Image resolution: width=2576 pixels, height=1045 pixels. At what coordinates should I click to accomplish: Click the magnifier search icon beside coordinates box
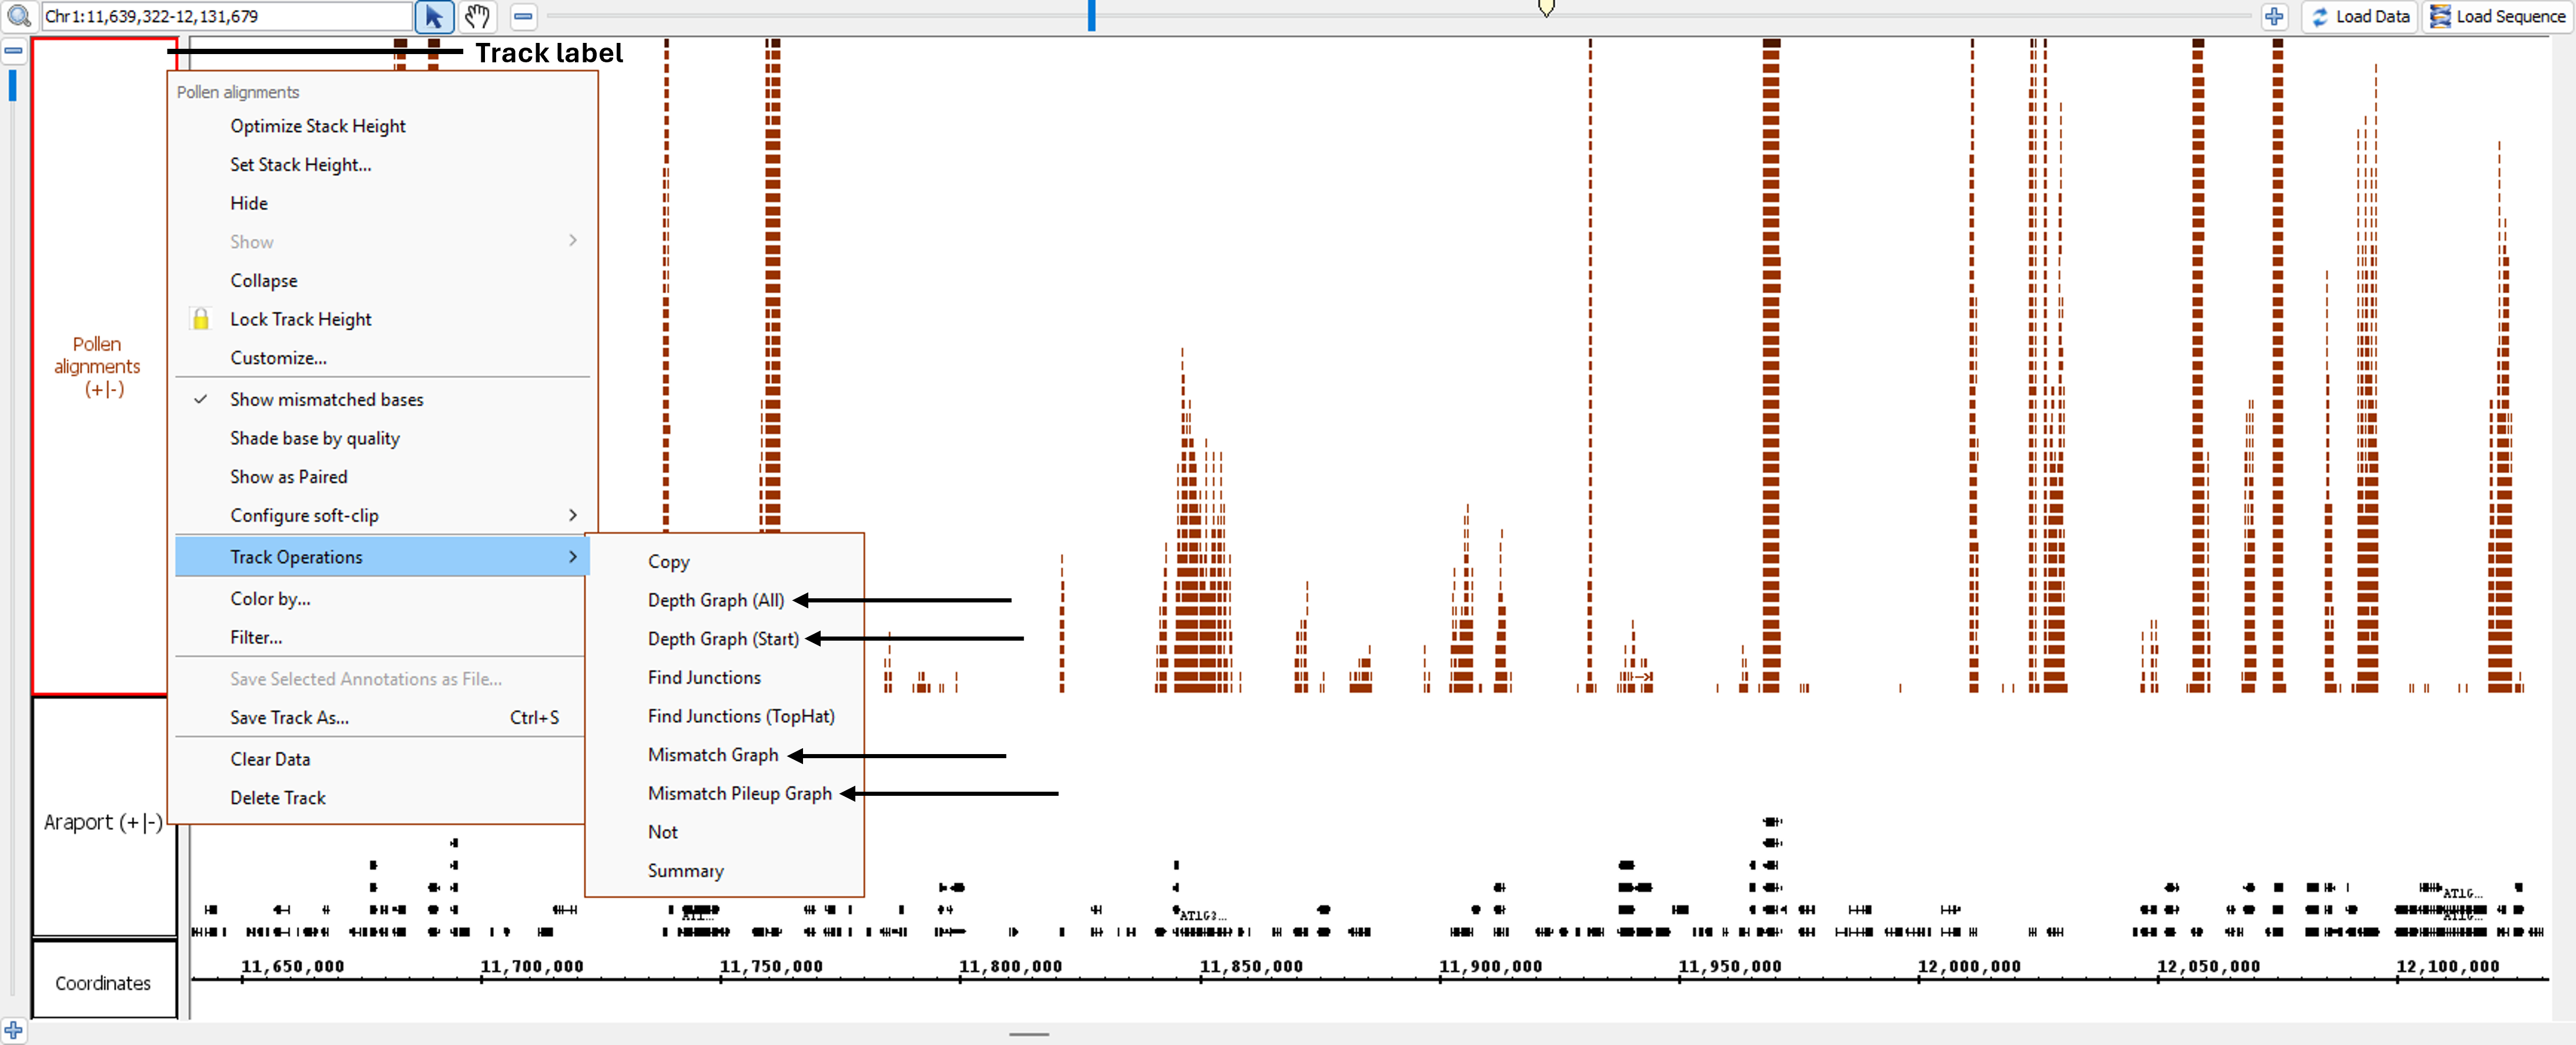tap(19, 16)
